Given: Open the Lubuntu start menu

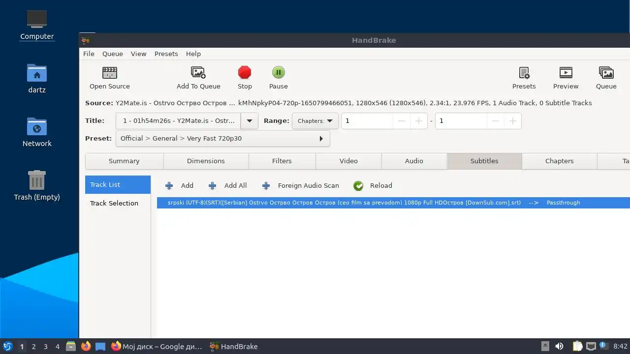Looking at the screenshot, I should 7,346.
